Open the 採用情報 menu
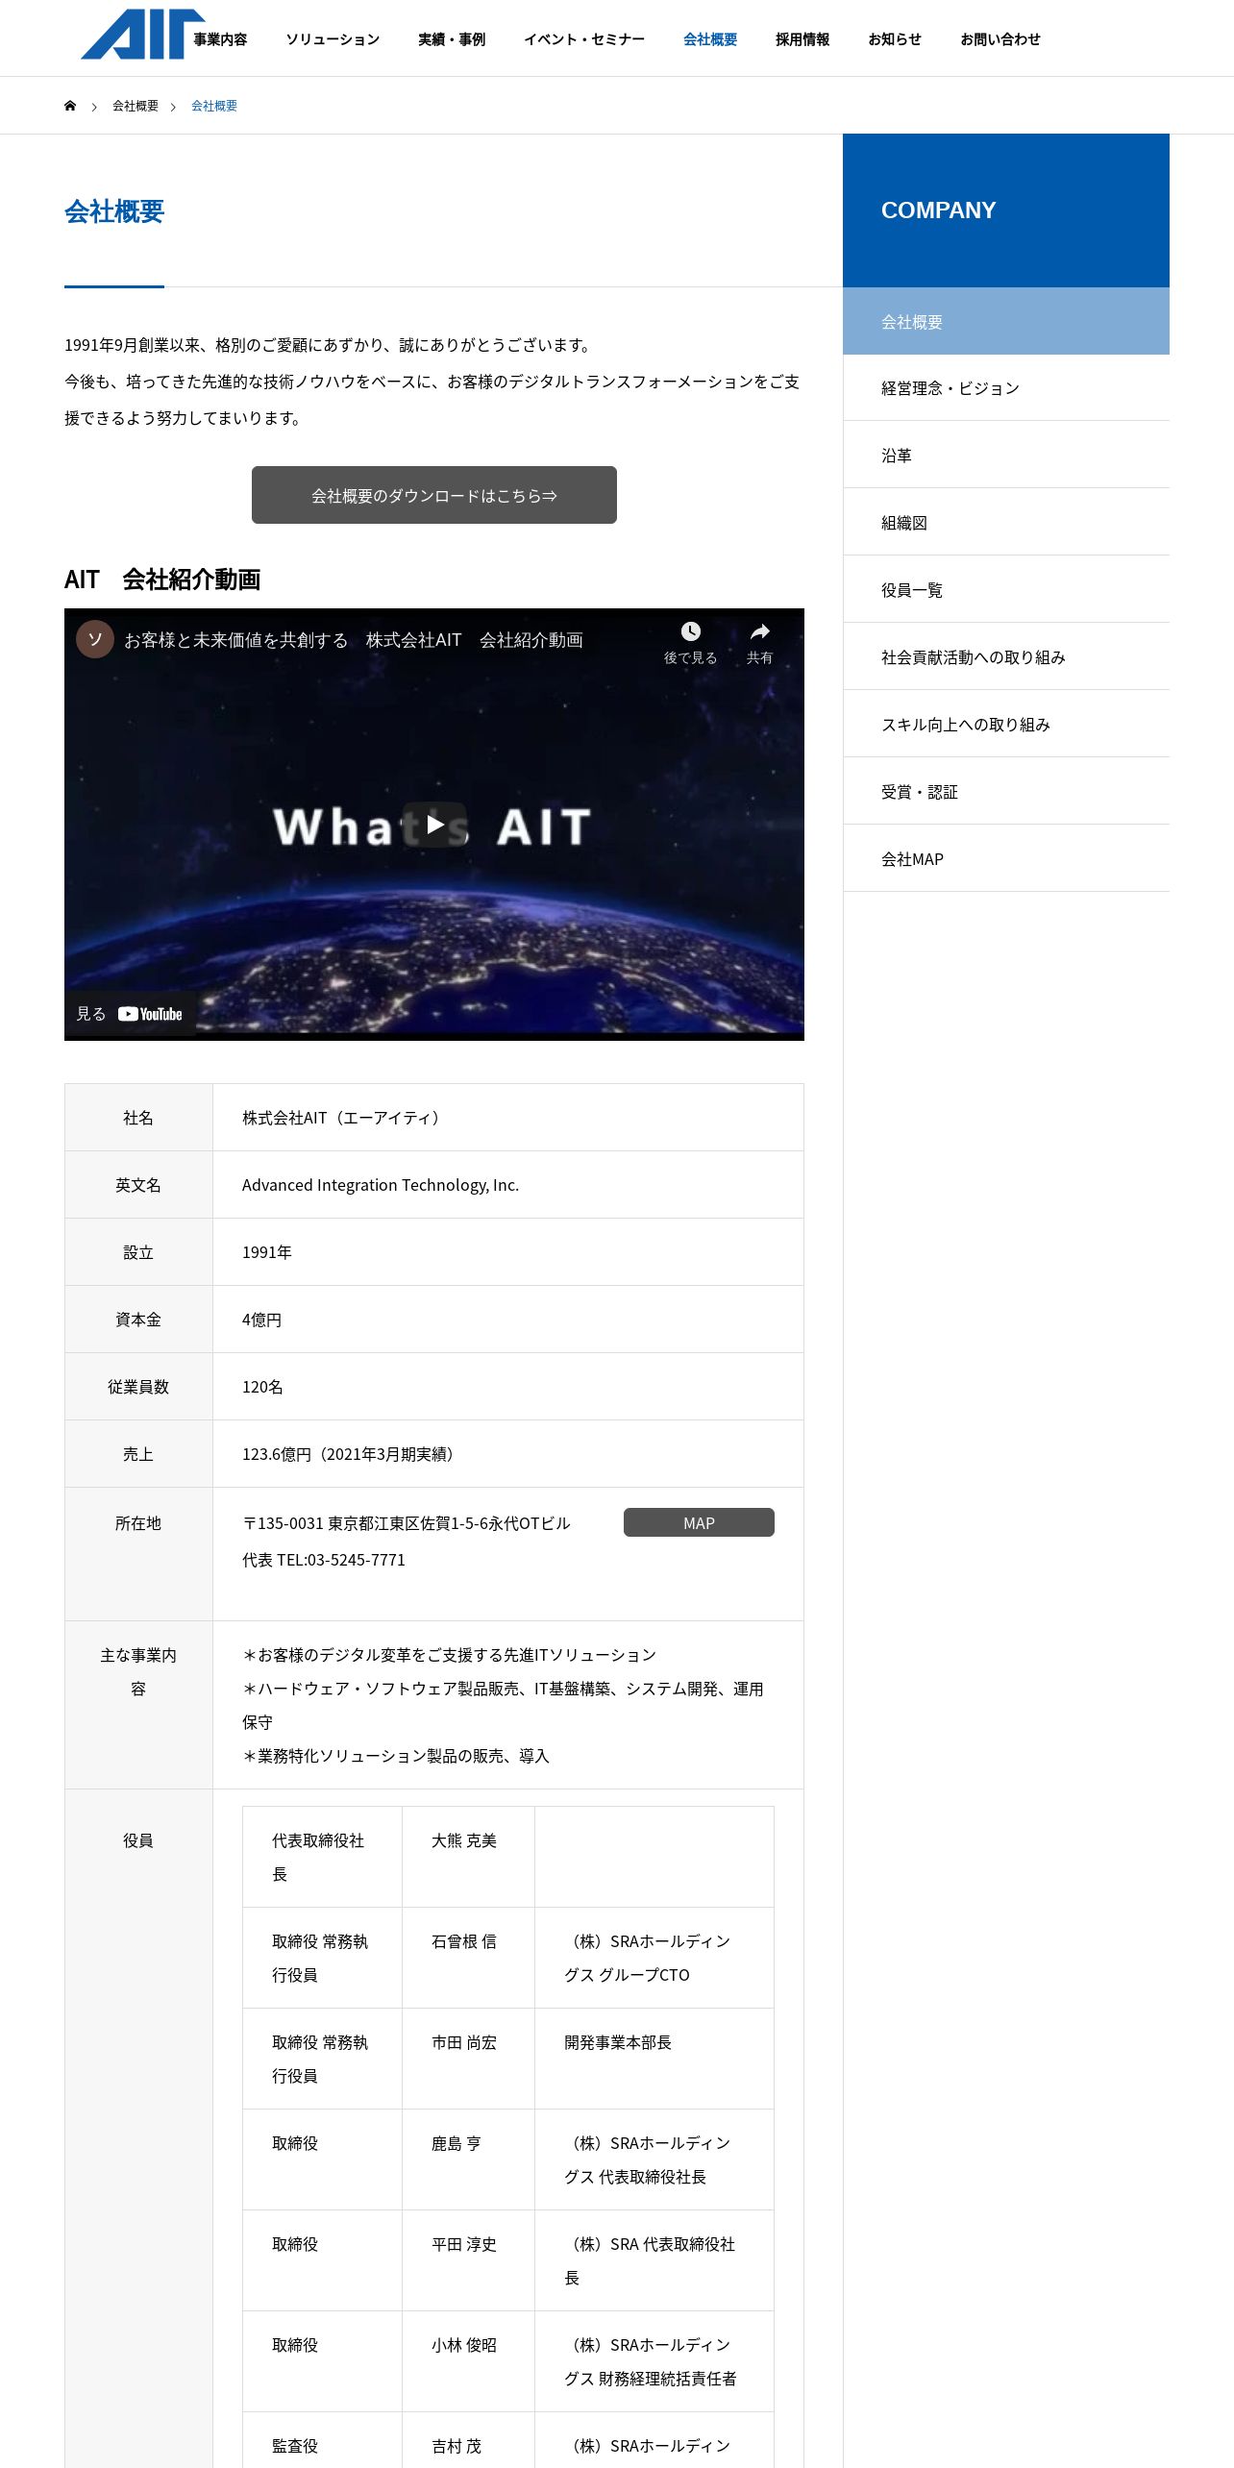Viewport: 1234px width, 2468px height. coord(802,39)
